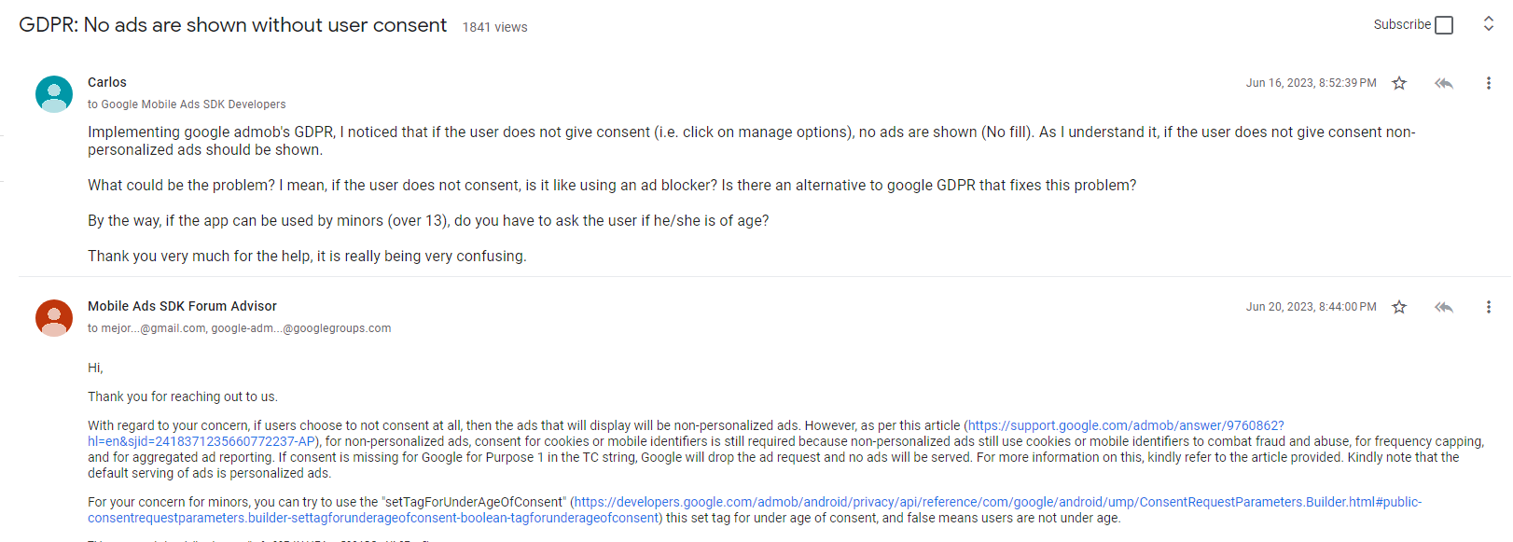Image resolution: width=1513 pixels, height=542 pixels.
Task: Open more options for Carlos's post
Action: (1489, 82)
